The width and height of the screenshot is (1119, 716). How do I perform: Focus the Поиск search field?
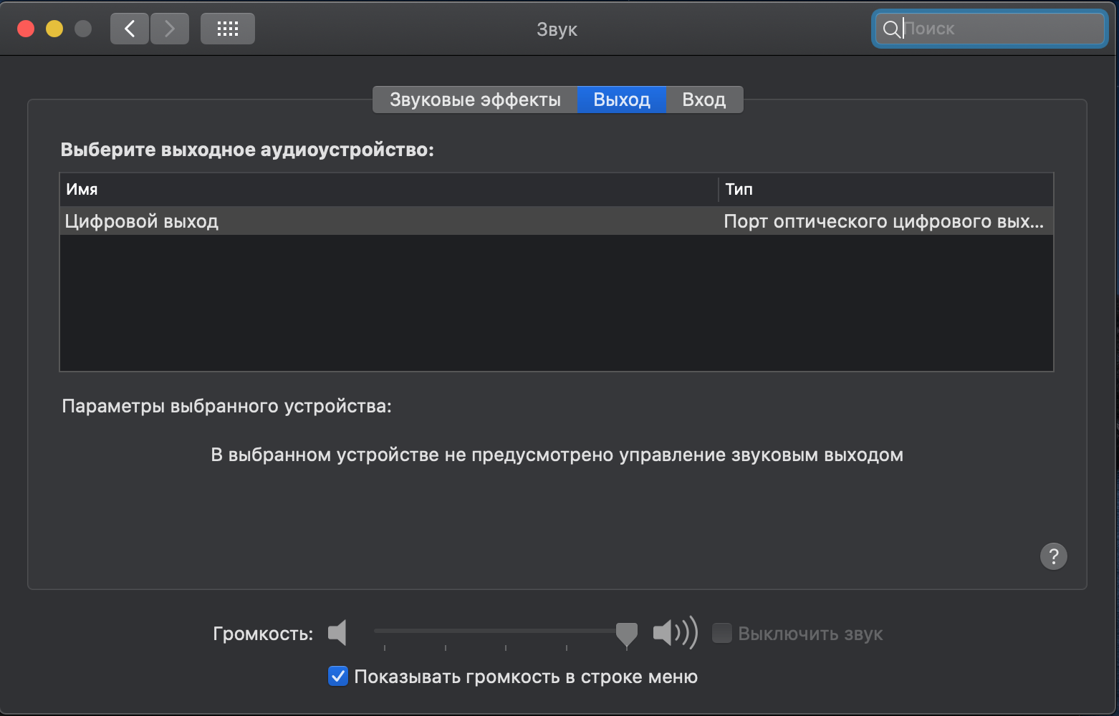click(x=999, y=29)
